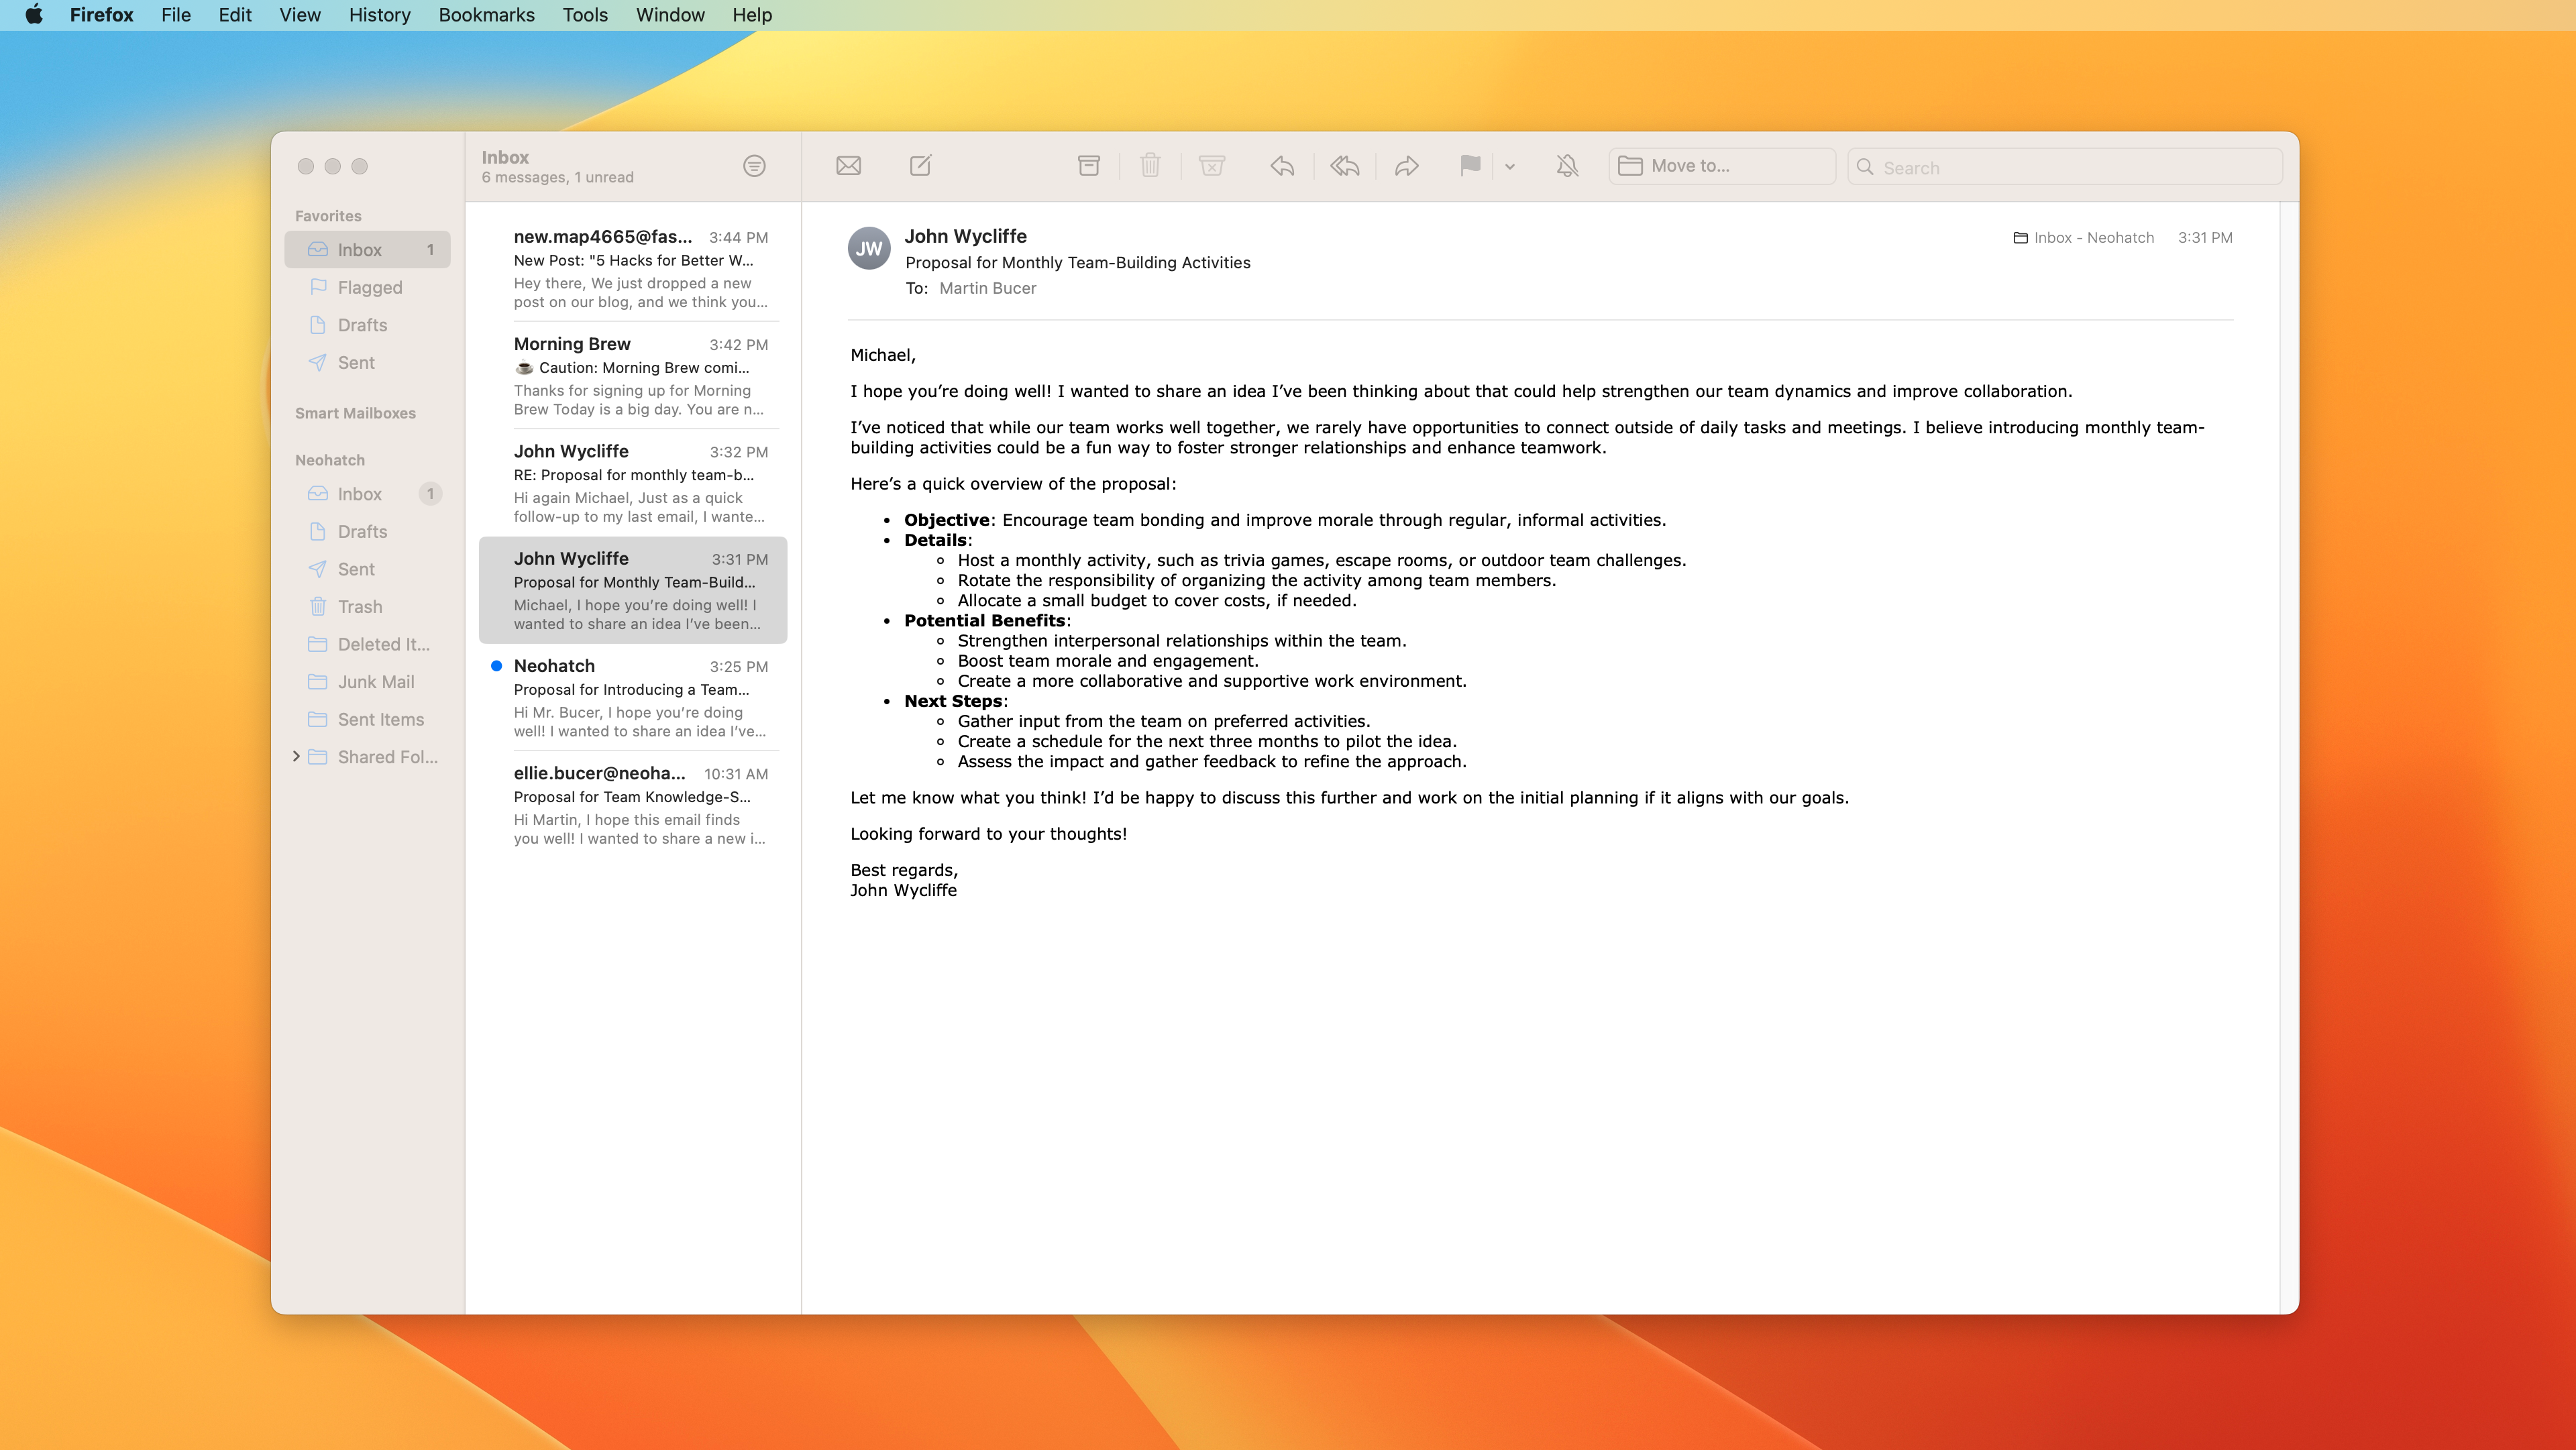The width and height of the screenshot is (2576, 1450).
Task: Flag the selected message
Action: tap(1469, 166)
